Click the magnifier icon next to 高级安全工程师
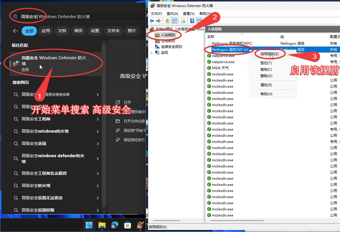Image resolution: width=340 pixels, height=232 pixels. (x=16, y=119)
